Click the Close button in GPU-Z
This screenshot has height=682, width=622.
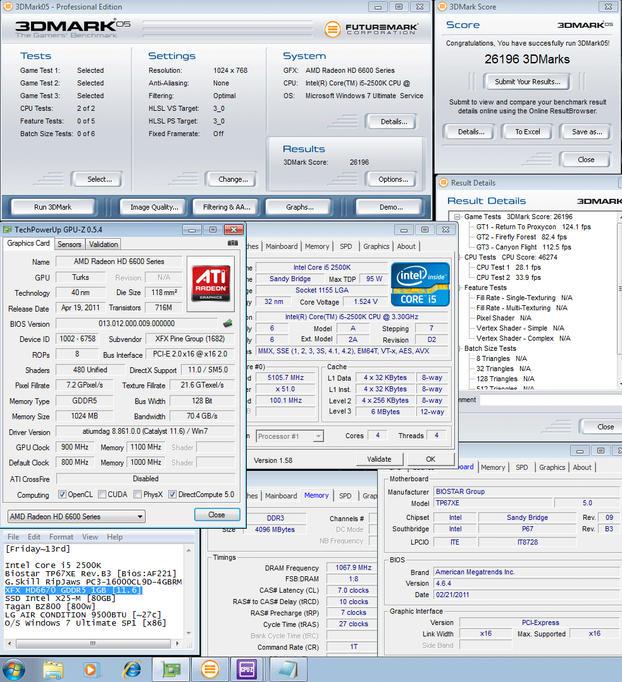pyautogui.click(x=216, y=515)
